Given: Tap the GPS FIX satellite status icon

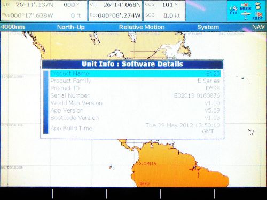Looking at the screenshot, I should pyautogui.click(x=233, y=11).
